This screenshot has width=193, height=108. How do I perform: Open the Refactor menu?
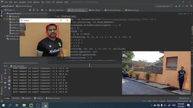[x=36, y=2]
